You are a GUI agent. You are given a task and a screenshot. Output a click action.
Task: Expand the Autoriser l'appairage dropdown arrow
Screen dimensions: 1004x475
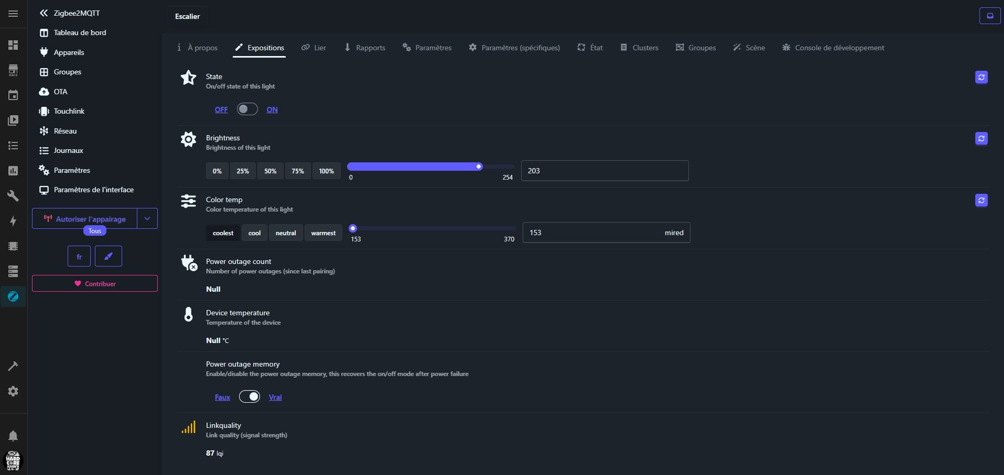pos(147,219)
